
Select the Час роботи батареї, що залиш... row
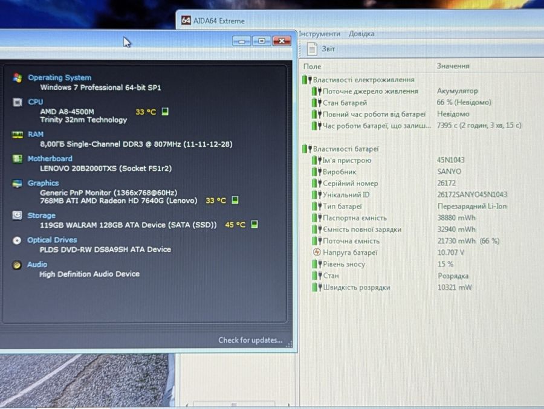(416, 126)
